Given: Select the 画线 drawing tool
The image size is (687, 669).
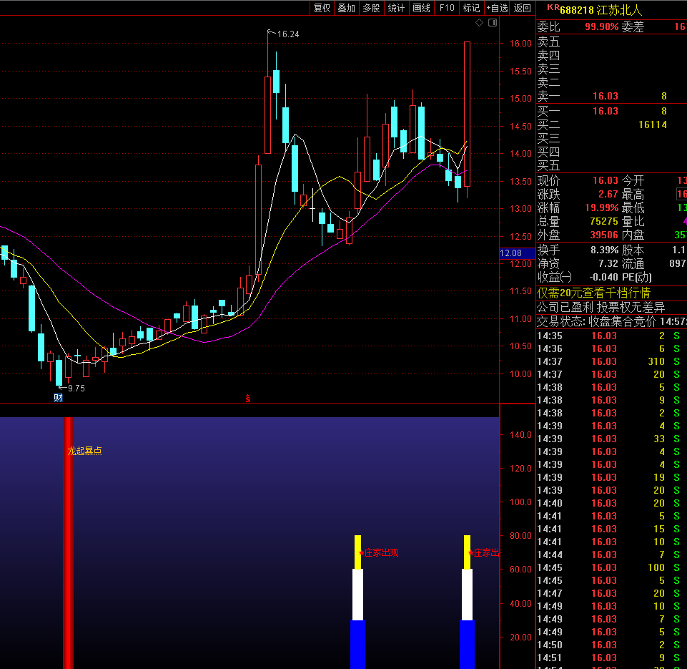Looking at the screenshot, I should pyautogui.click(x=422, y=8).
